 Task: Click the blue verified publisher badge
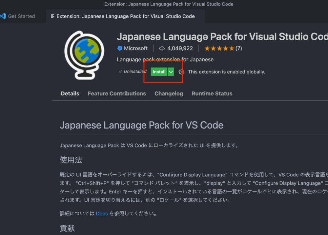click(120, 49)
